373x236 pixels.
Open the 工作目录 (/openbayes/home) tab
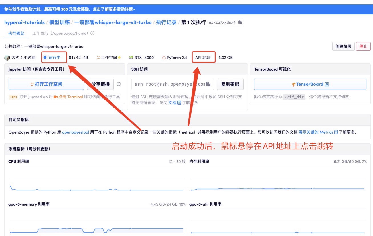(x=60, y=33)
